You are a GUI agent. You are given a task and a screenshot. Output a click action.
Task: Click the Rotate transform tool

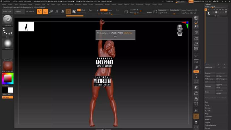pyautogui.click(x=62, y=12)
